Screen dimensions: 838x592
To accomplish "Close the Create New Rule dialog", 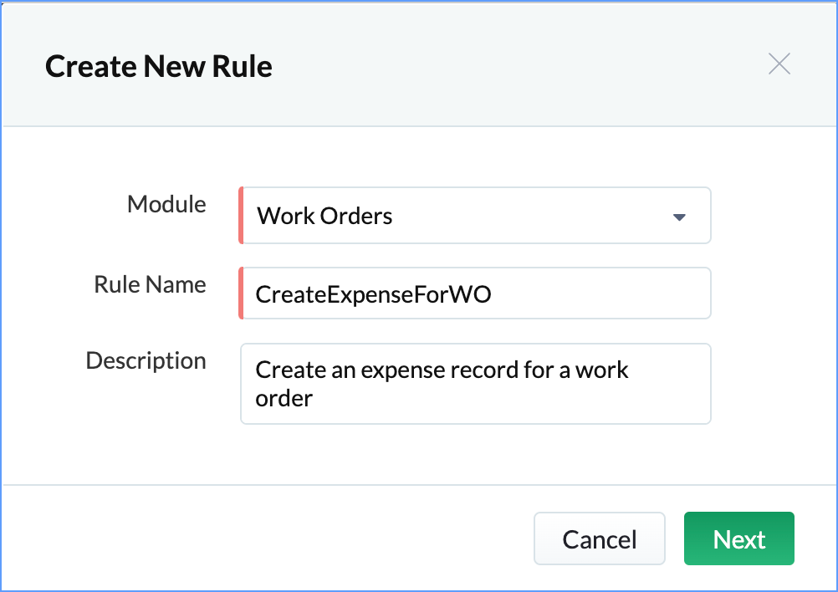I will pyautogui.click(x=779, y=64).
